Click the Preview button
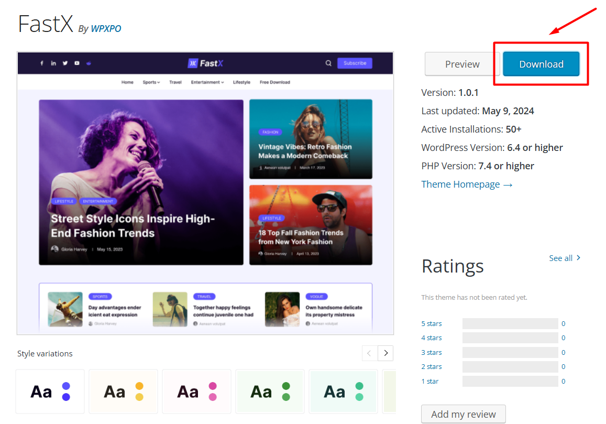606x424 pixels. [462, 64]
